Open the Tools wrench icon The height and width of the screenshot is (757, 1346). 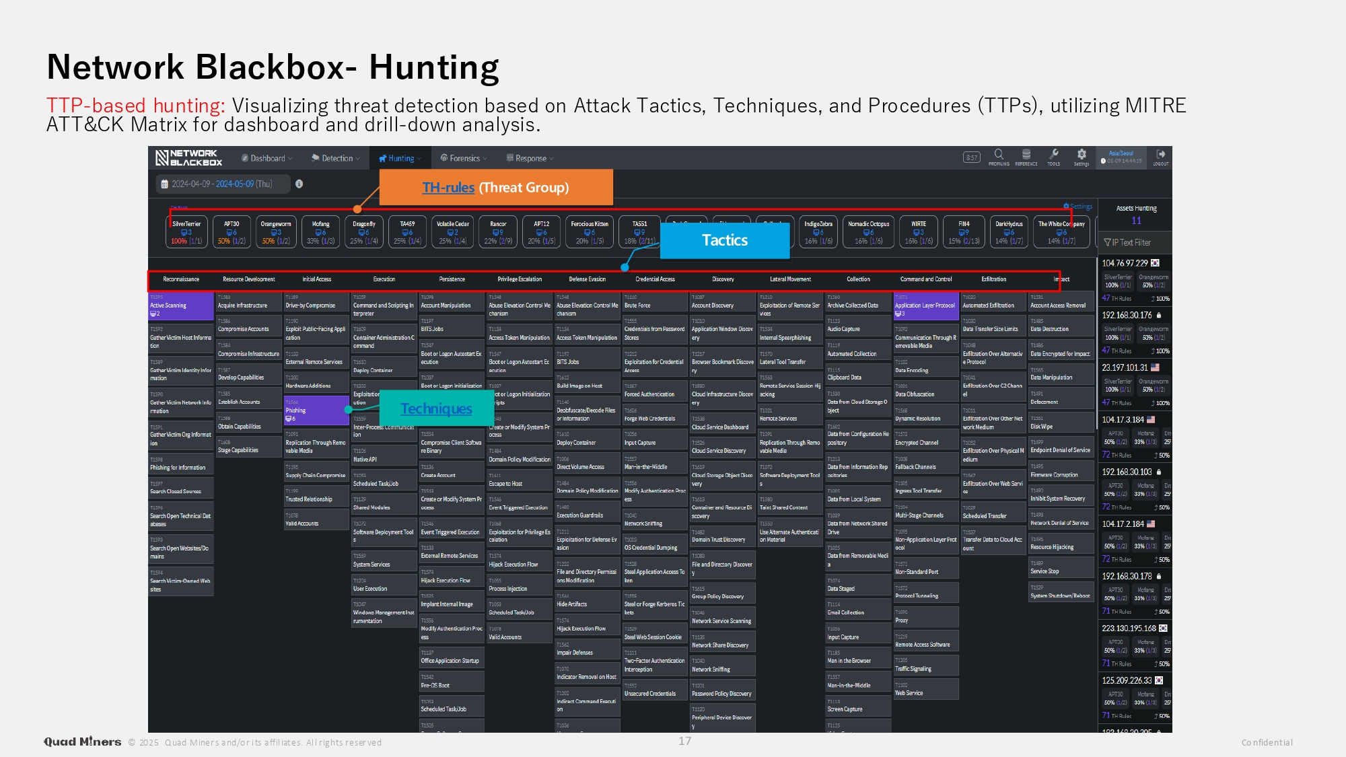pos(1053,155)
